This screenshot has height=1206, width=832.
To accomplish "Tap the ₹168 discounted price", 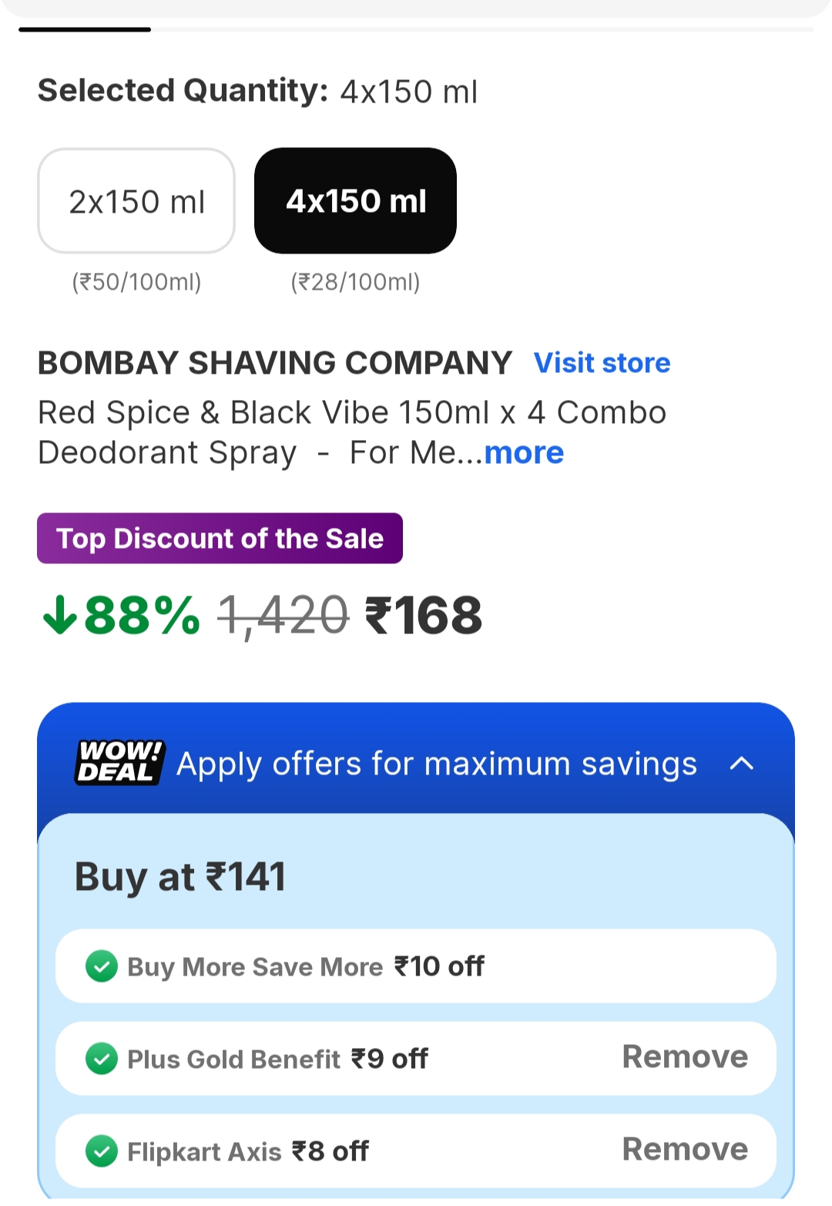I will pyautogui.click(x=424, y=616).
